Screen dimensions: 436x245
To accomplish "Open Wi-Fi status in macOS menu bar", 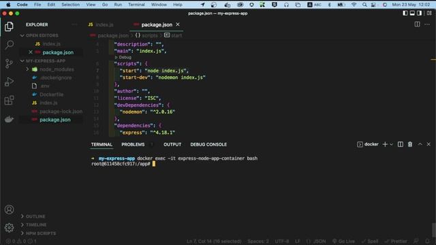I will [354, 5].
